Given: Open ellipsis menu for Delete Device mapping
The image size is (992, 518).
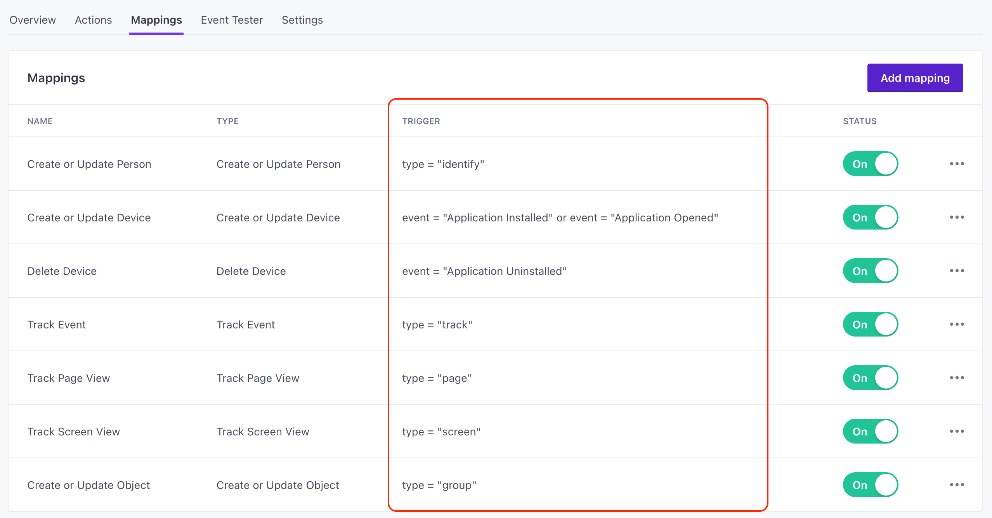Looking at the screenshot, I should (957, 271).
